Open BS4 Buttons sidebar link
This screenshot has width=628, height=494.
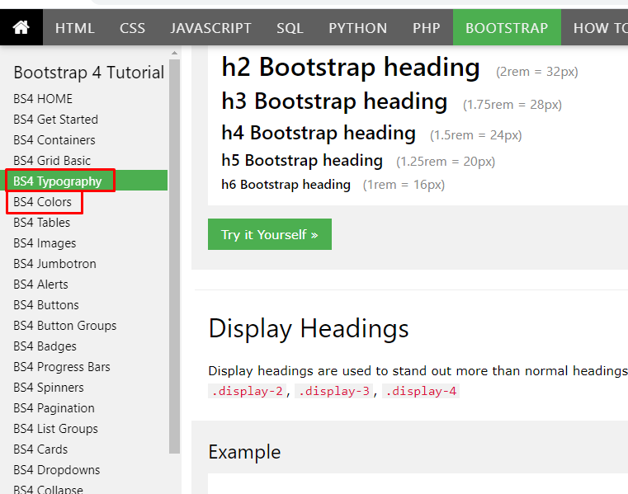46,305
